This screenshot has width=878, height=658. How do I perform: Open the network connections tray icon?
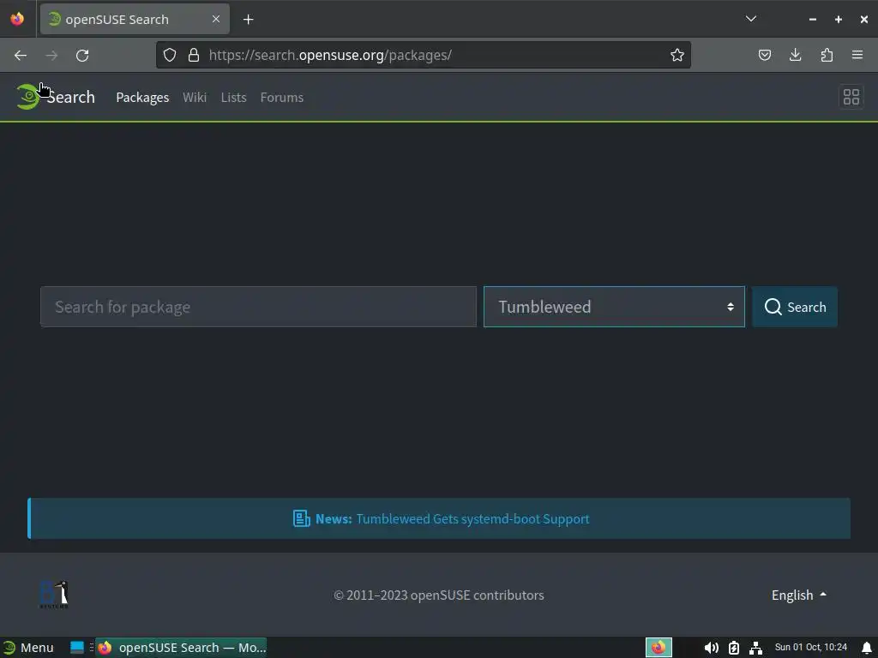[x=755, y=648]
